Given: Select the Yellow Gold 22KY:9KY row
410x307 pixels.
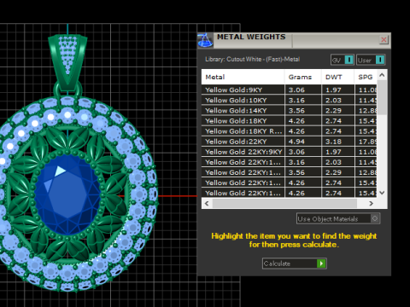Looking at the screenshot, I should click(x=289, y=152).
